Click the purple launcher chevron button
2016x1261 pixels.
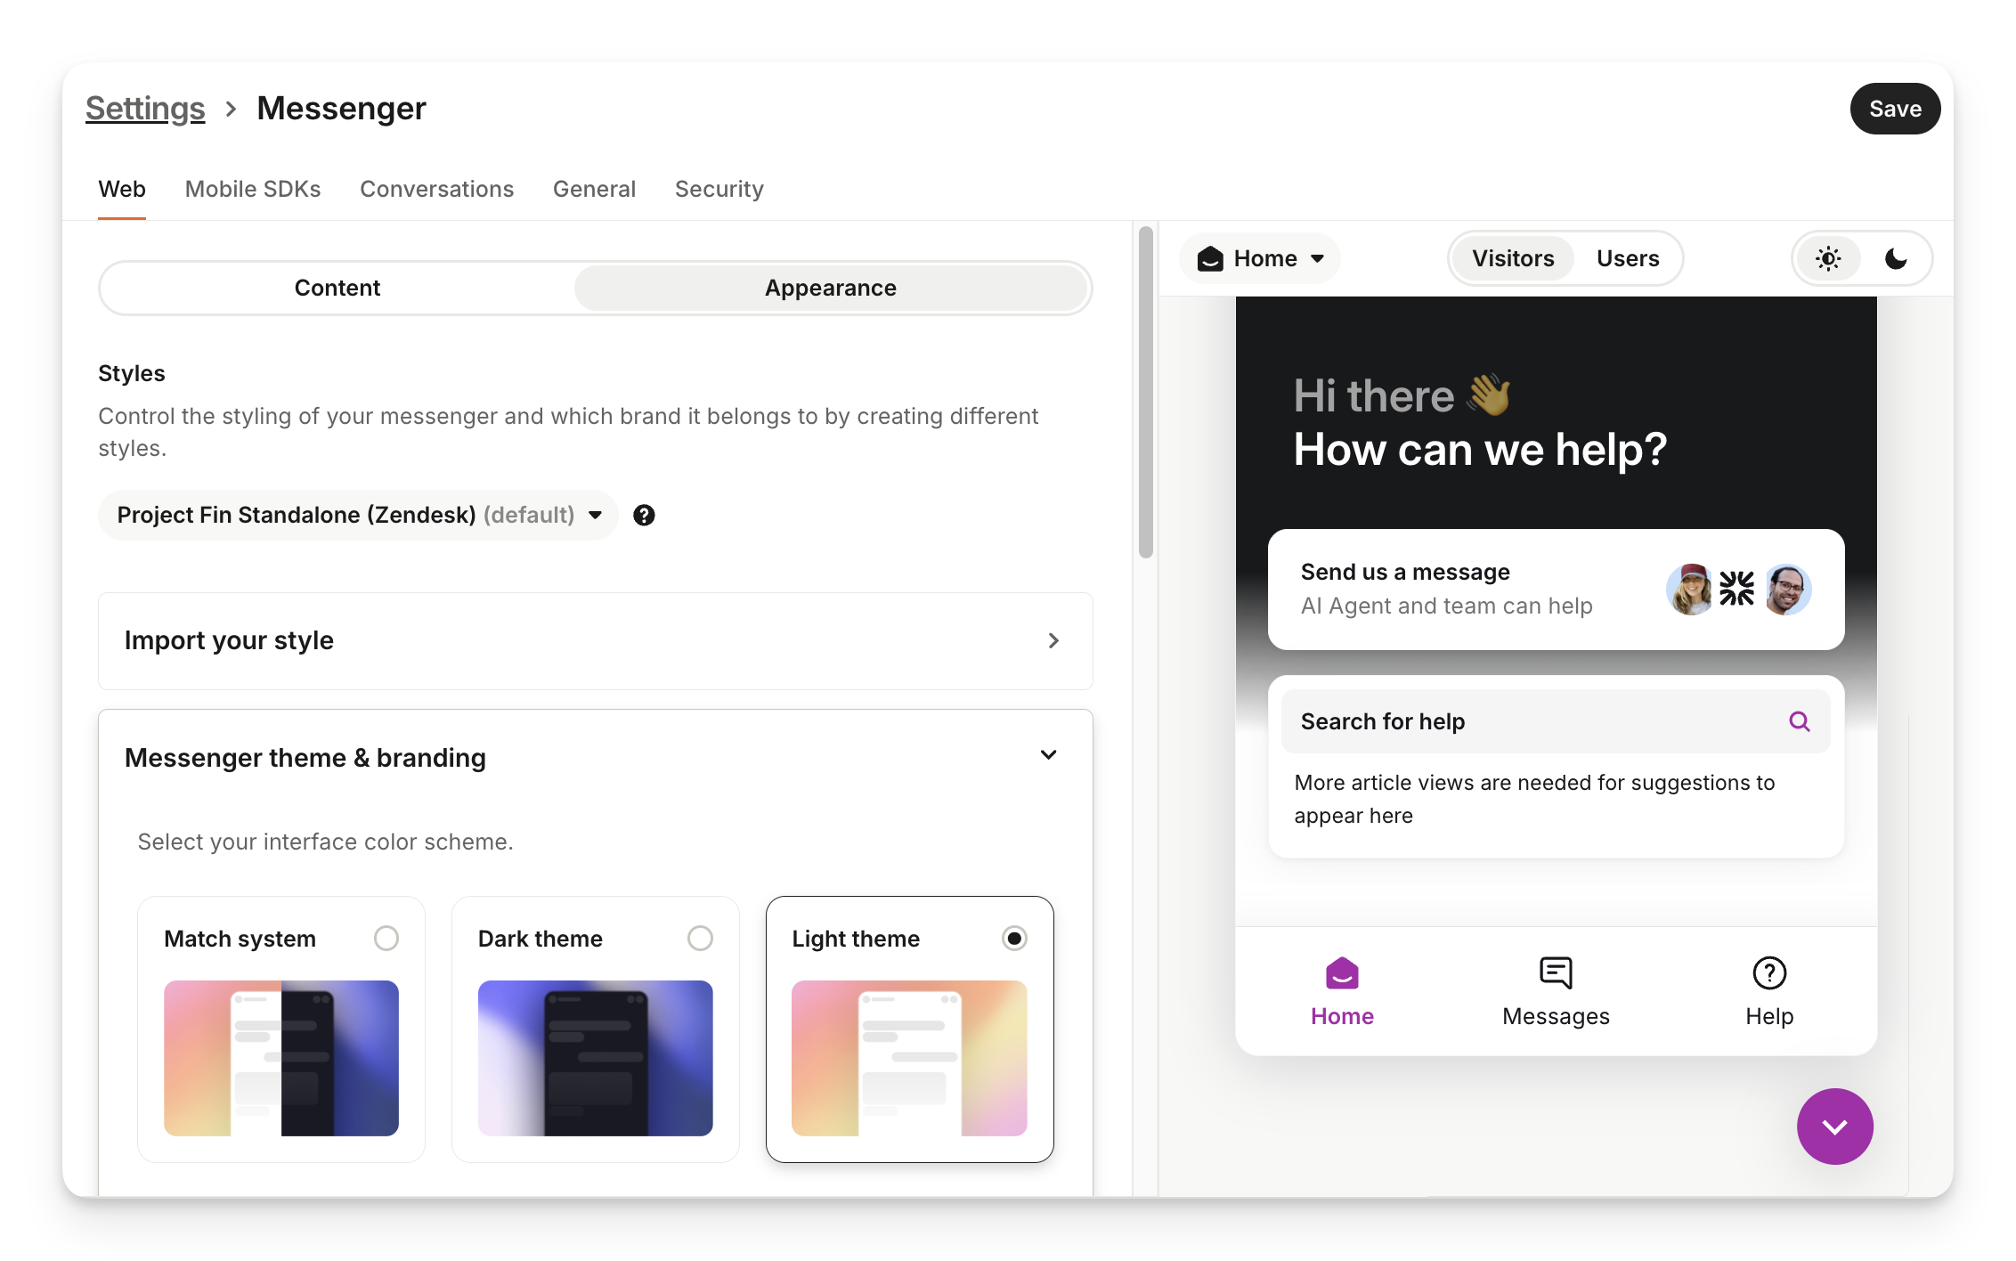click(x=1834, y=1127)
